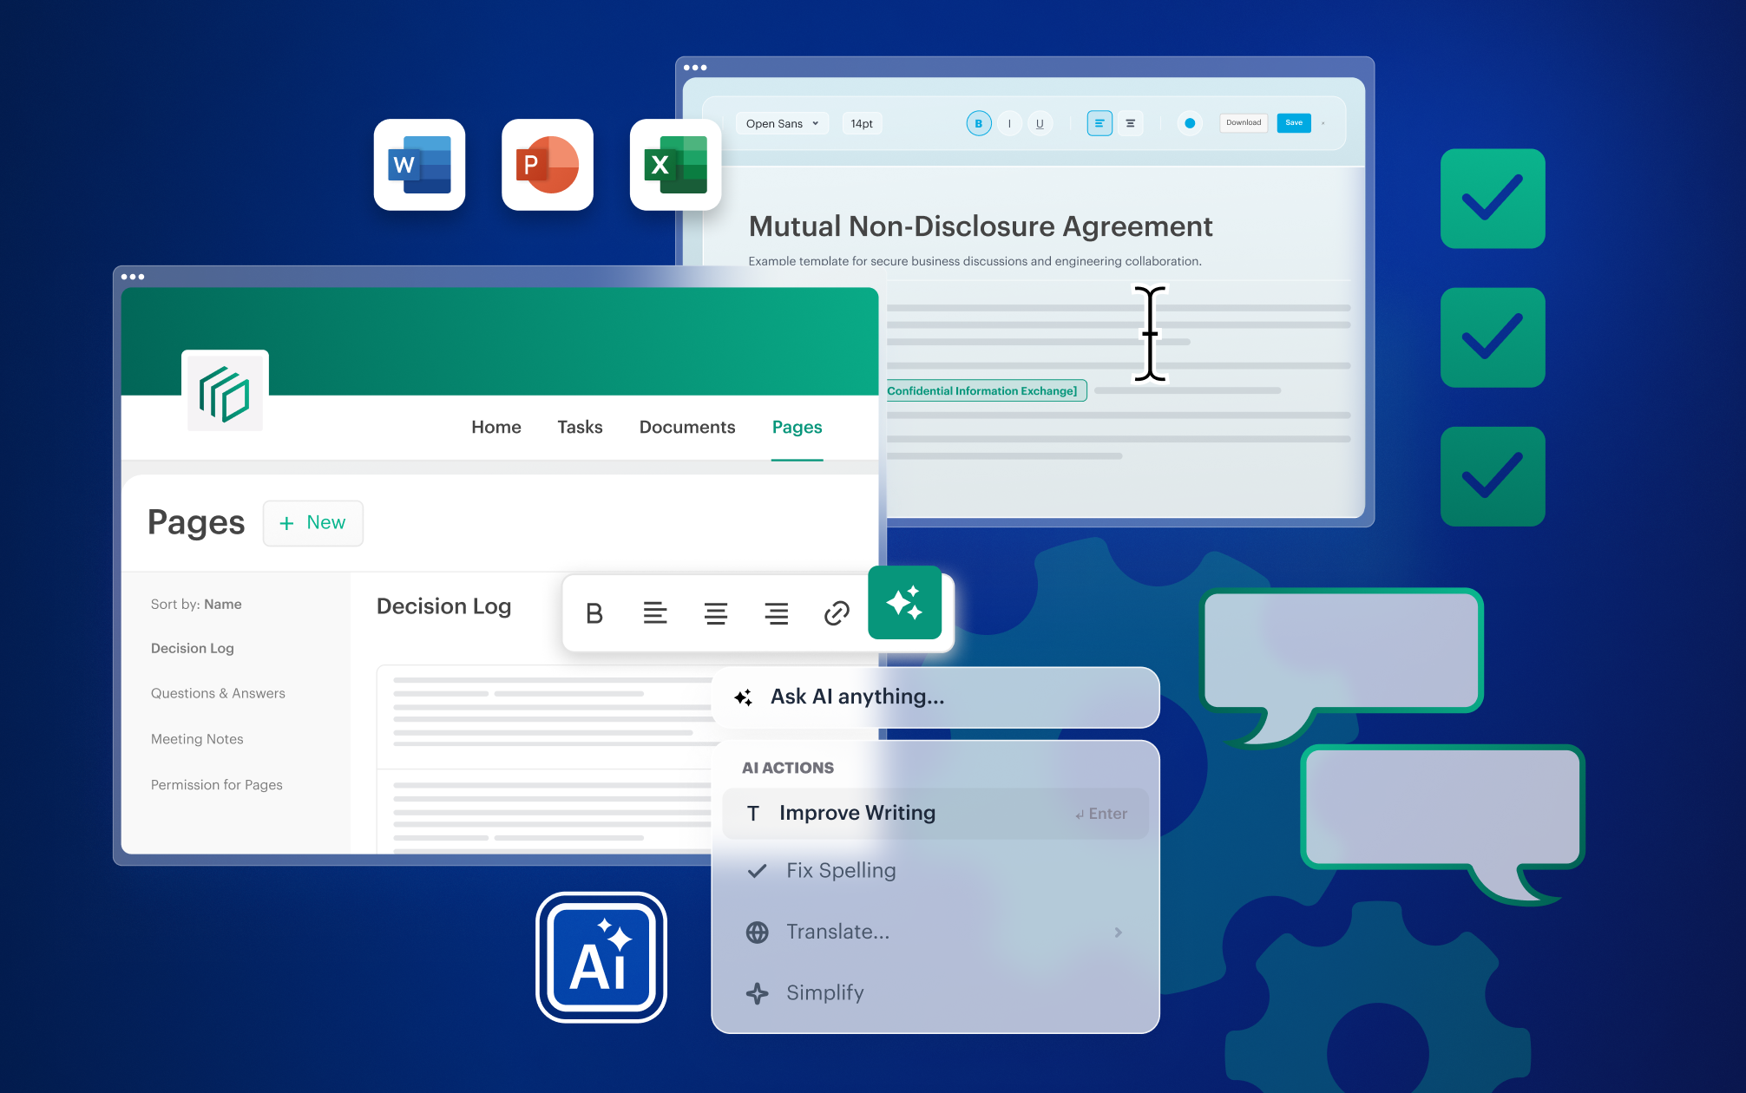The width and height of the screenshot is (1746, 1093).
Task: Toggle the bottom green checkmark box
Action: 1493,476
